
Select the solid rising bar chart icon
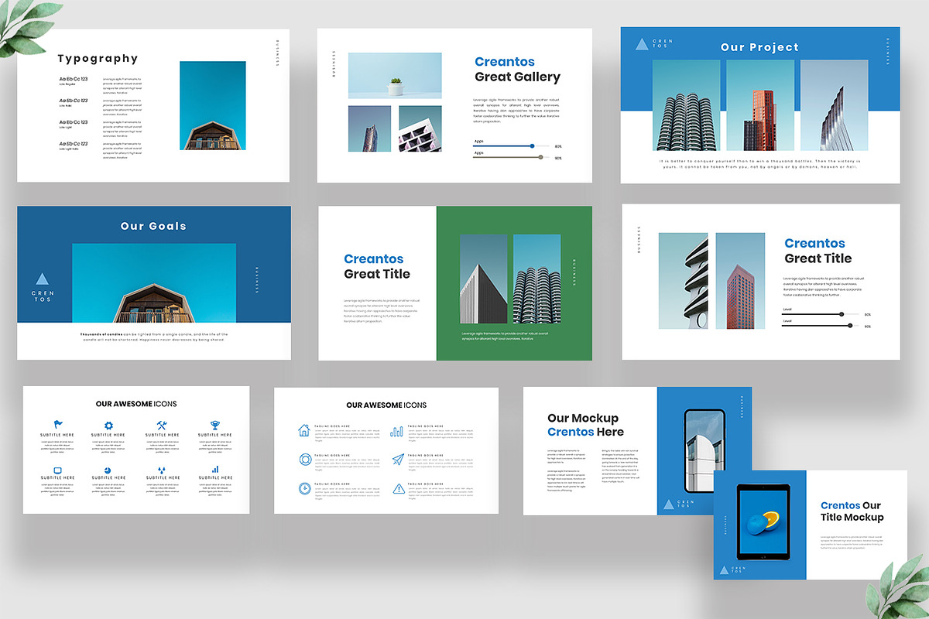pyautogui.click(x=215, y=469)
